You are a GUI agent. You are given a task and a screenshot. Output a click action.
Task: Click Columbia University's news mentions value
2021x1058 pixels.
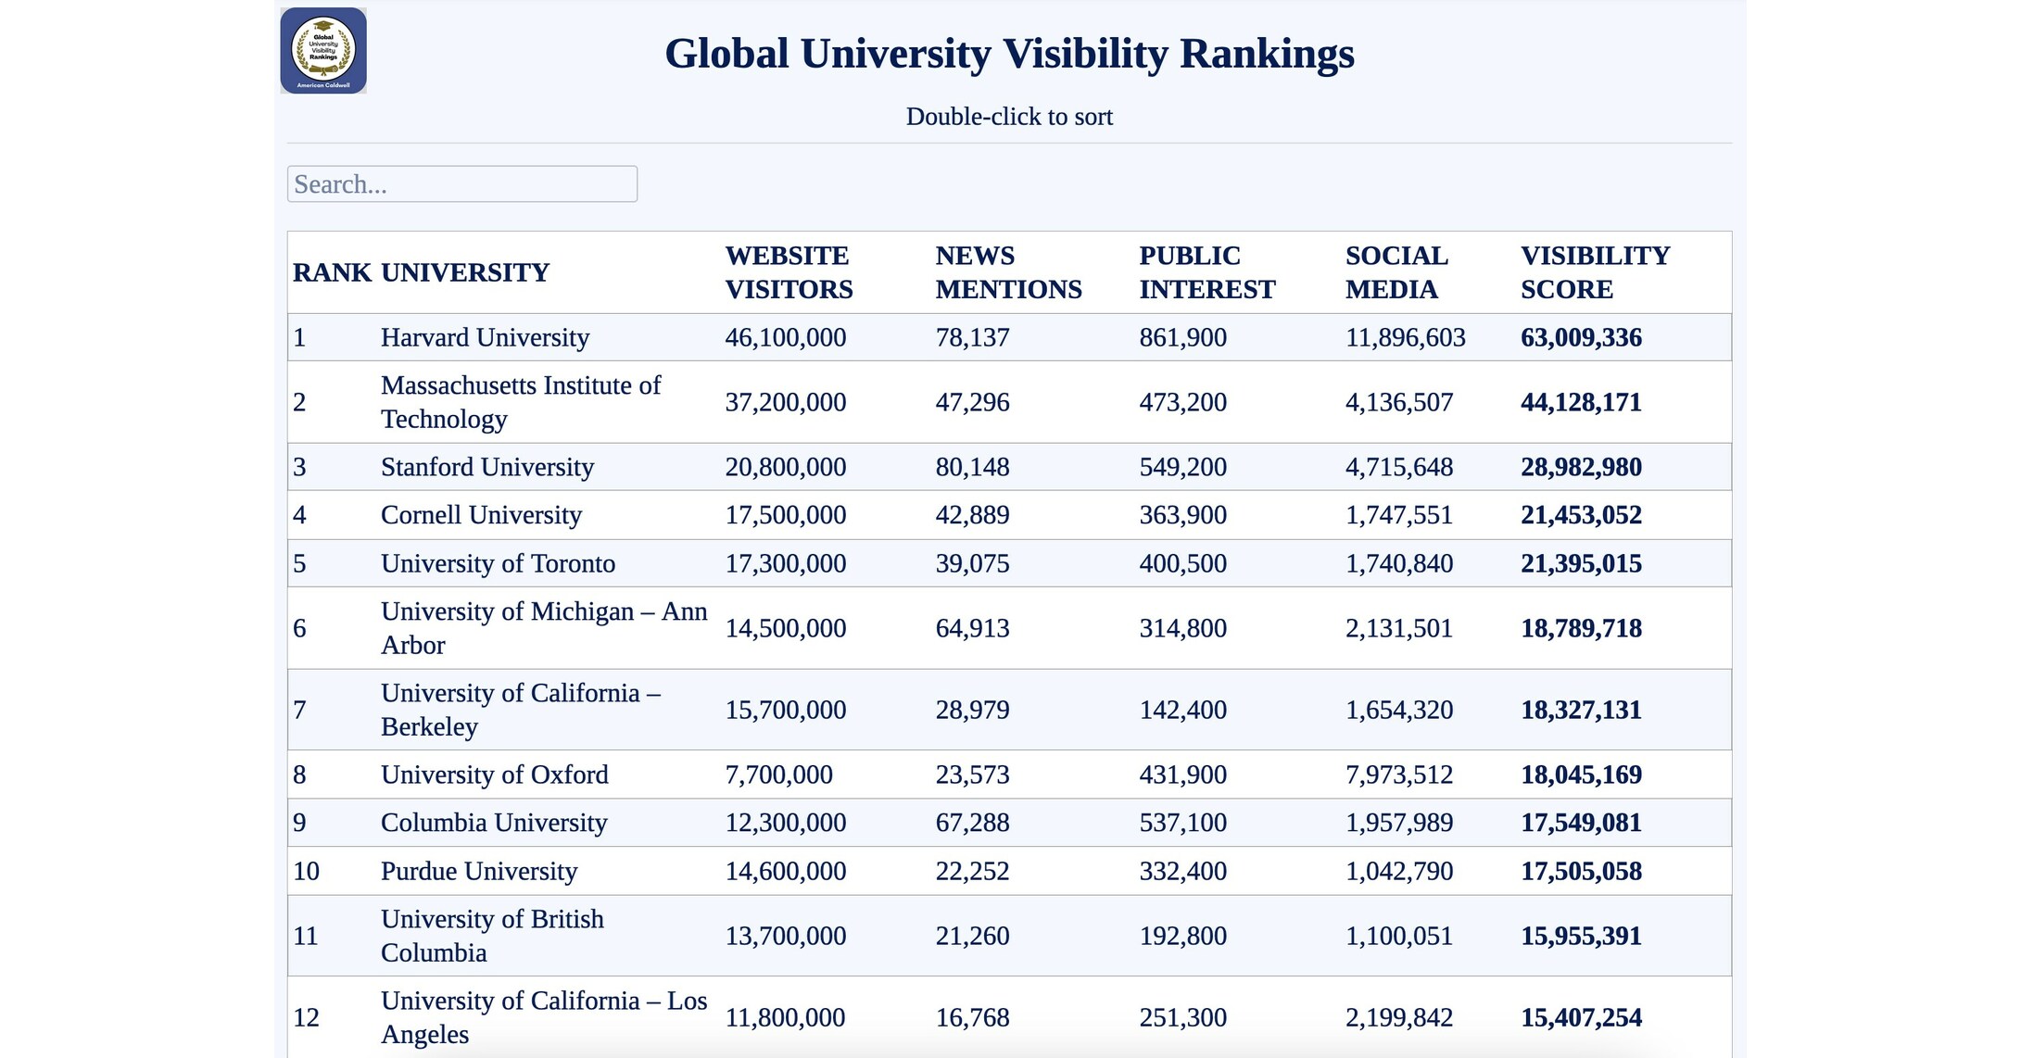click(x=971, y=822)
